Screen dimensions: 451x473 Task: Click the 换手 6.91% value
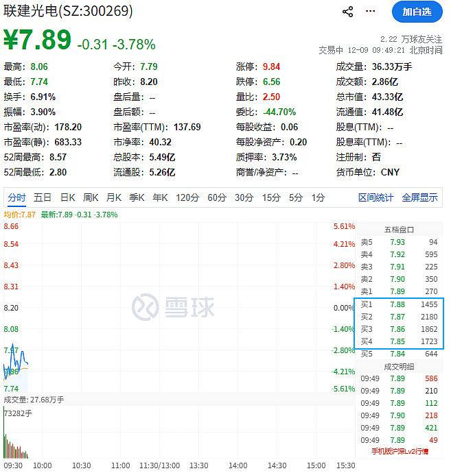point(43,97)
